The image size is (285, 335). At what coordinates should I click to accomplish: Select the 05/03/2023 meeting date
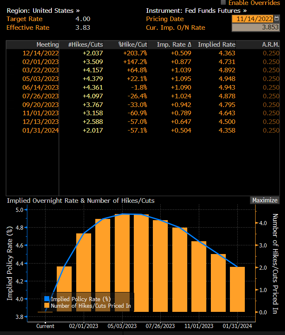tap(41, 78)
